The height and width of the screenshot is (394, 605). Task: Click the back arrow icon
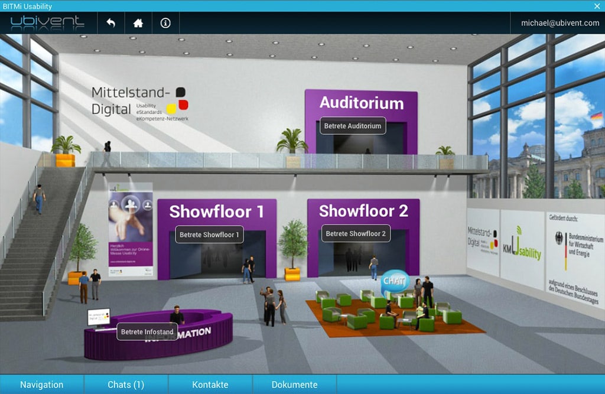(110, 23)
